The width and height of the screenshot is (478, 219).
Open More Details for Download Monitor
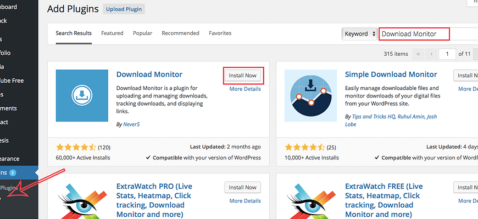coord(245,89)
